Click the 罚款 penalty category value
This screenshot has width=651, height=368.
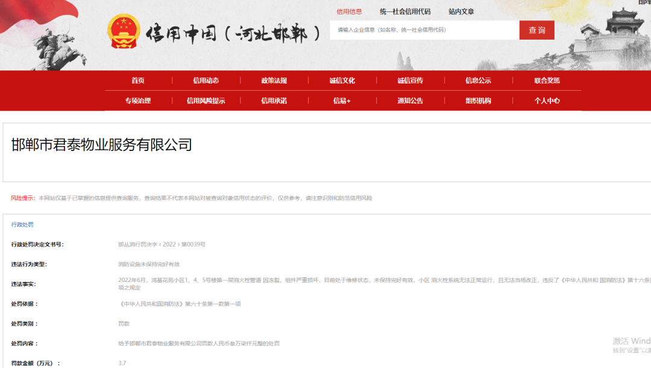124,324
